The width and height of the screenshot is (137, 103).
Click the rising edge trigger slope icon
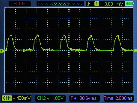pos(89,4)
